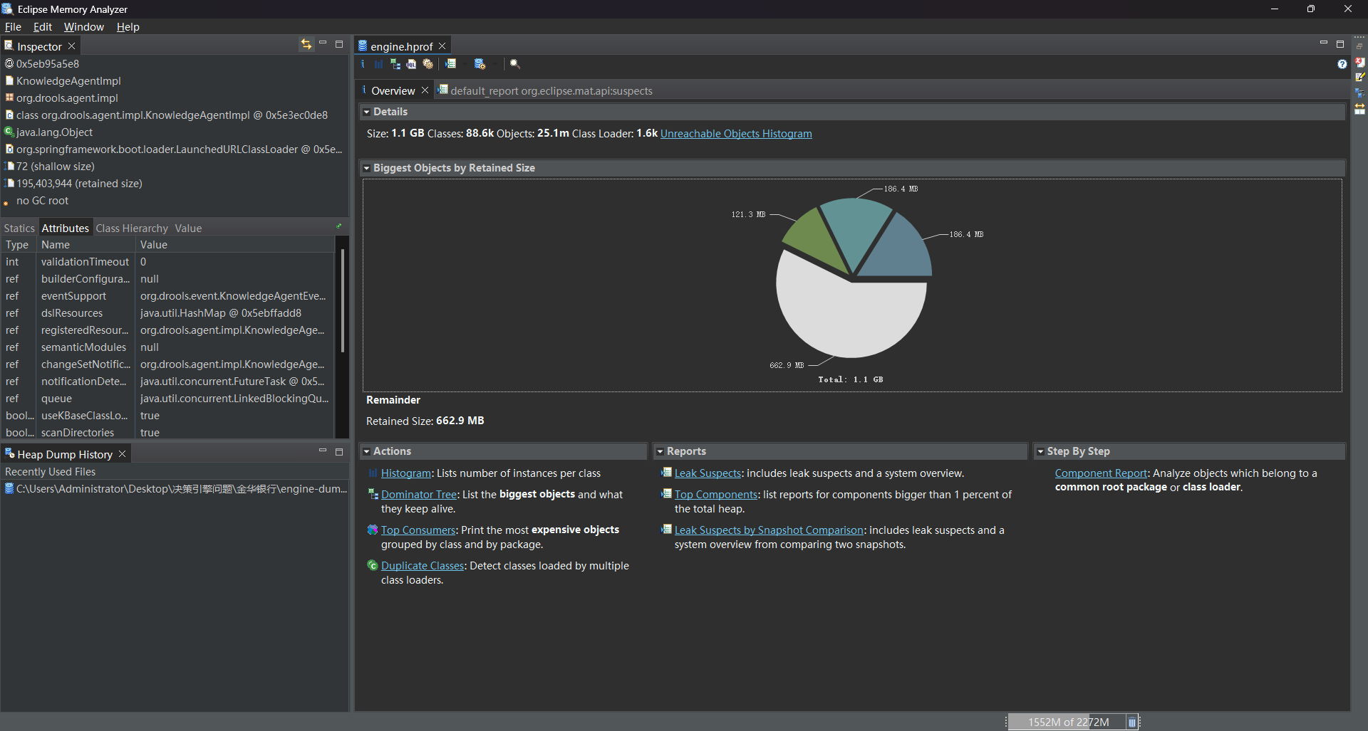1368x731 pixels.
Task: Click the Restore icon atop the right trim
Action: tap(1359, 46)
